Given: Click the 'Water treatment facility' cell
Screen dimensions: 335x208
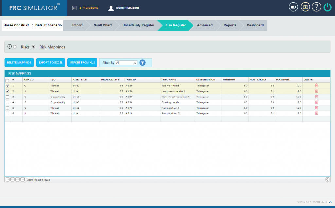Looking at the screenshot, I should (178, 97).
